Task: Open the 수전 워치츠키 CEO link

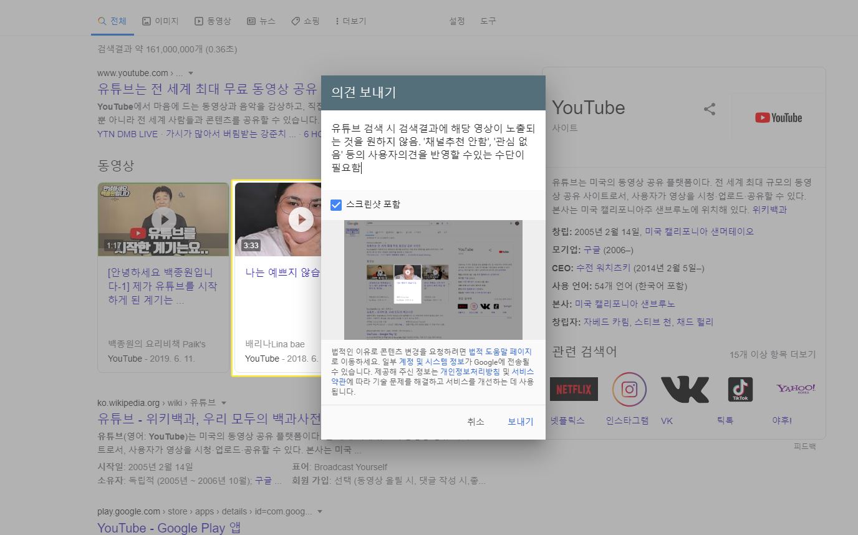Action: point(603,267)
